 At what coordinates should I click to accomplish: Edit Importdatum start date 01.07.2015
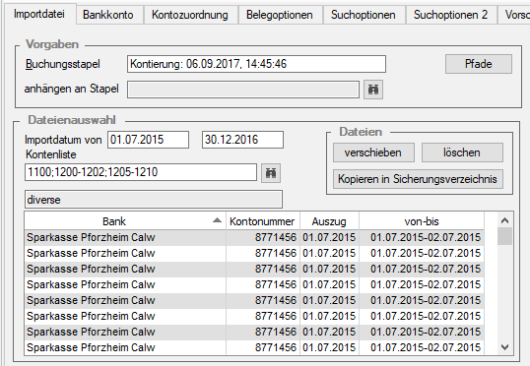coord(149,140)
